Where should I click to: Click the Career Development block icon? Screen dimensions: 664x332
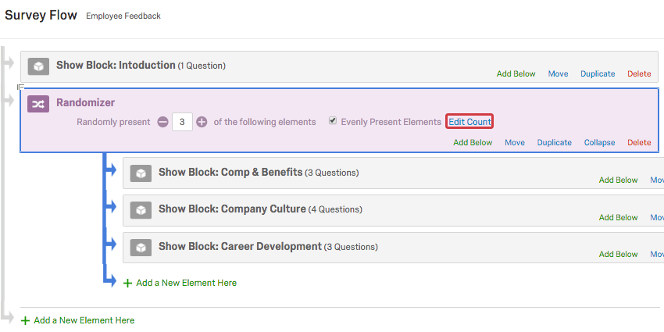click(x=141, y=247)
